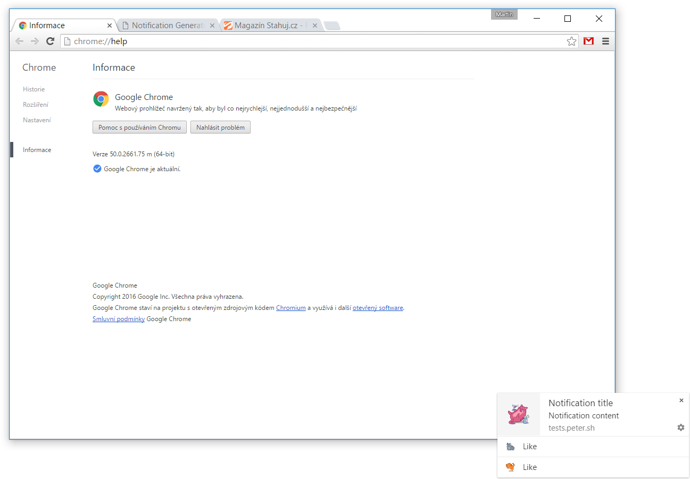690x479 pixels.
Task: Bookmark this page with the star icon
Action: 571,41
